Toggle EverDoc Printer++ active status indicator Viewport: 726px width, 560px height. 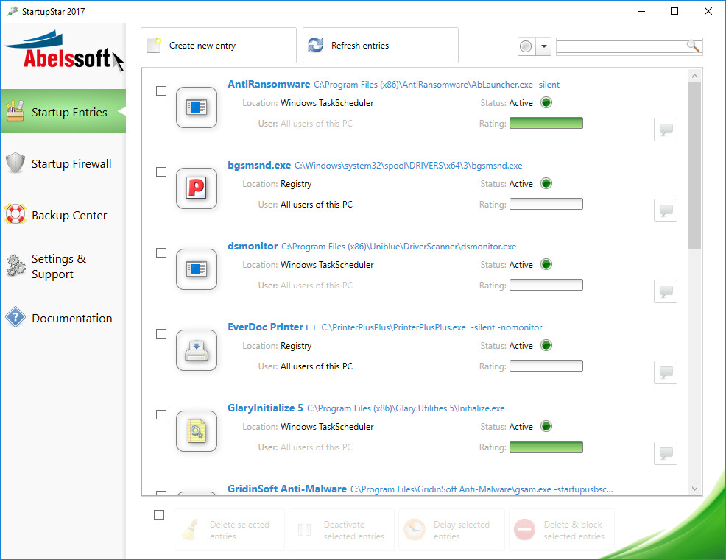546,345
